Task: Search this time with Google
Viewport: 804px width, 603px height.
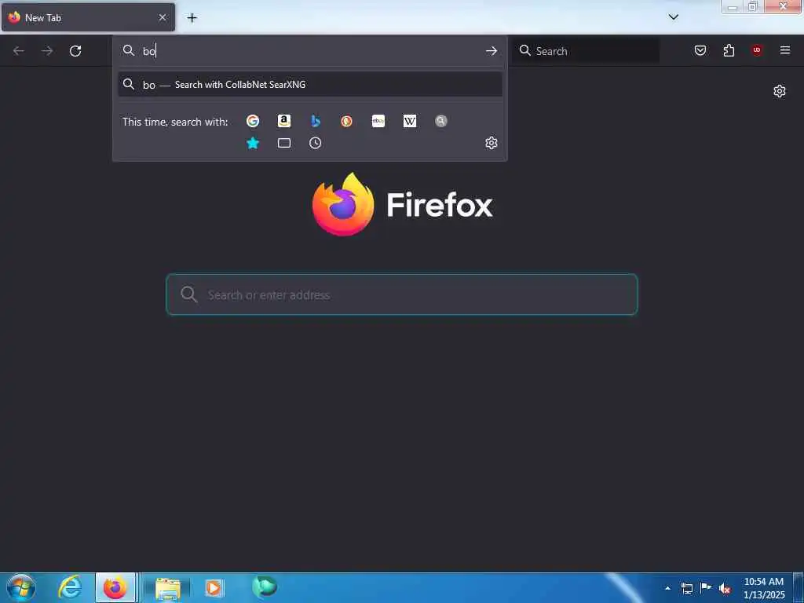Action: tap(252, 121)
